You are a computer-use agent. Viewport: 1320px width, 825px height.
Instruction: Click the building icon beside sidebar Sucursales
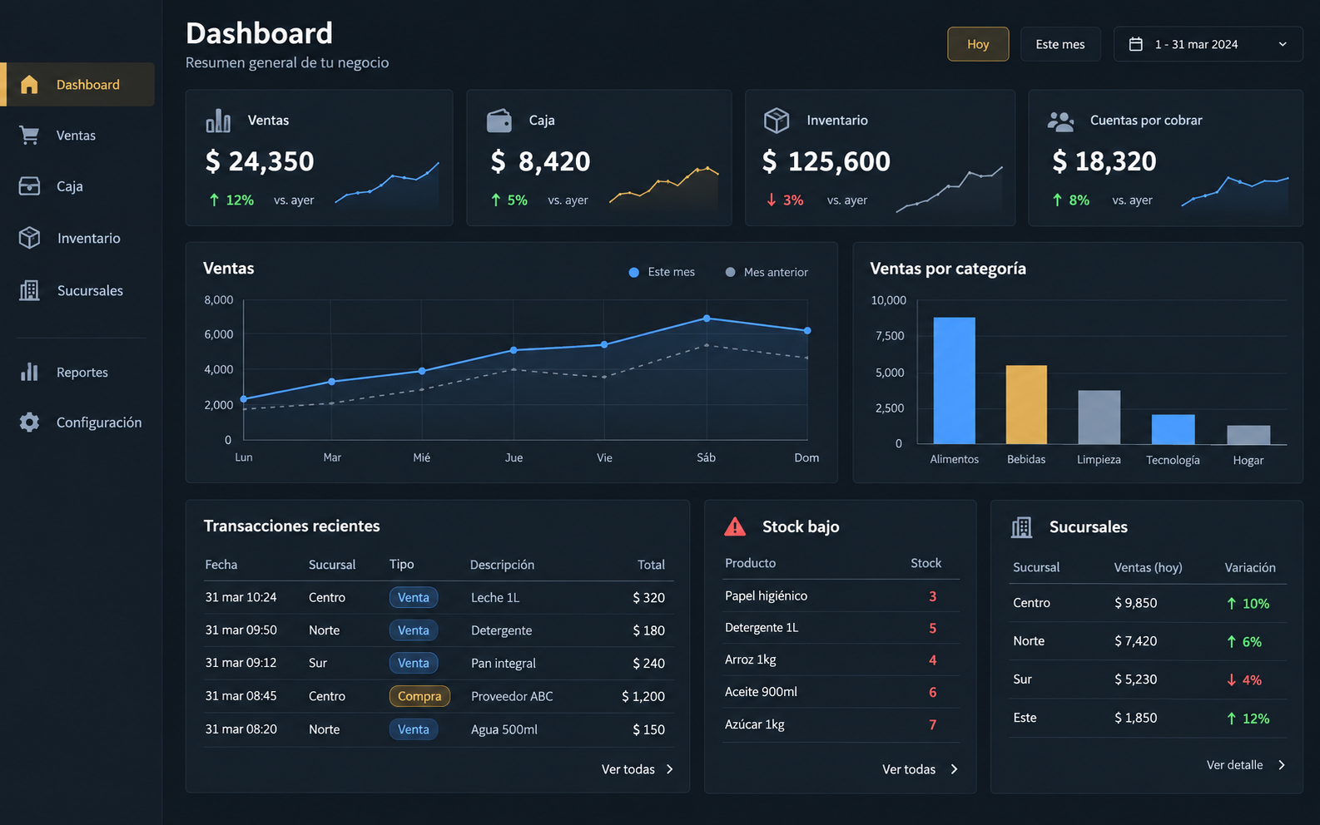click(x=29, y=290)
